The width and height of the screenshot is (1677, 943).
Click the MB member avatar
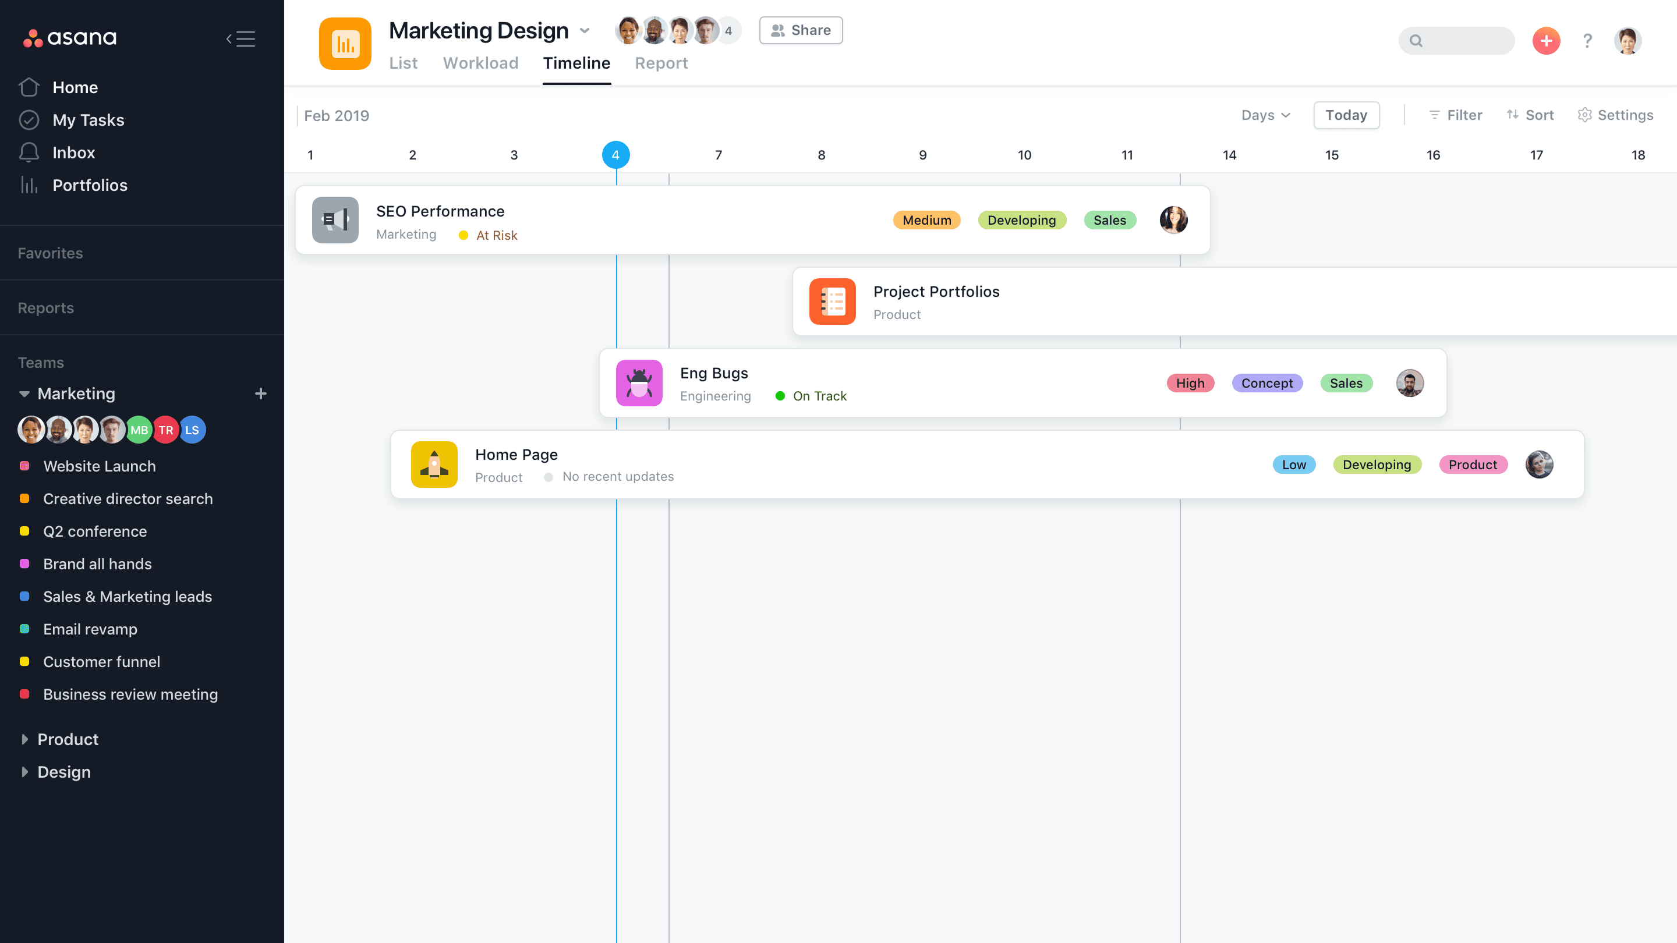139,430
